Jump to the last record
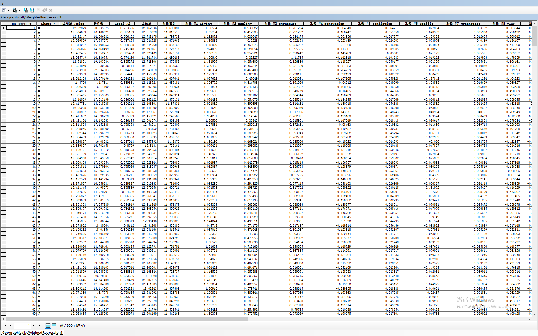The width and height of the screenshot is (538, 336). [x=40, y=325]
